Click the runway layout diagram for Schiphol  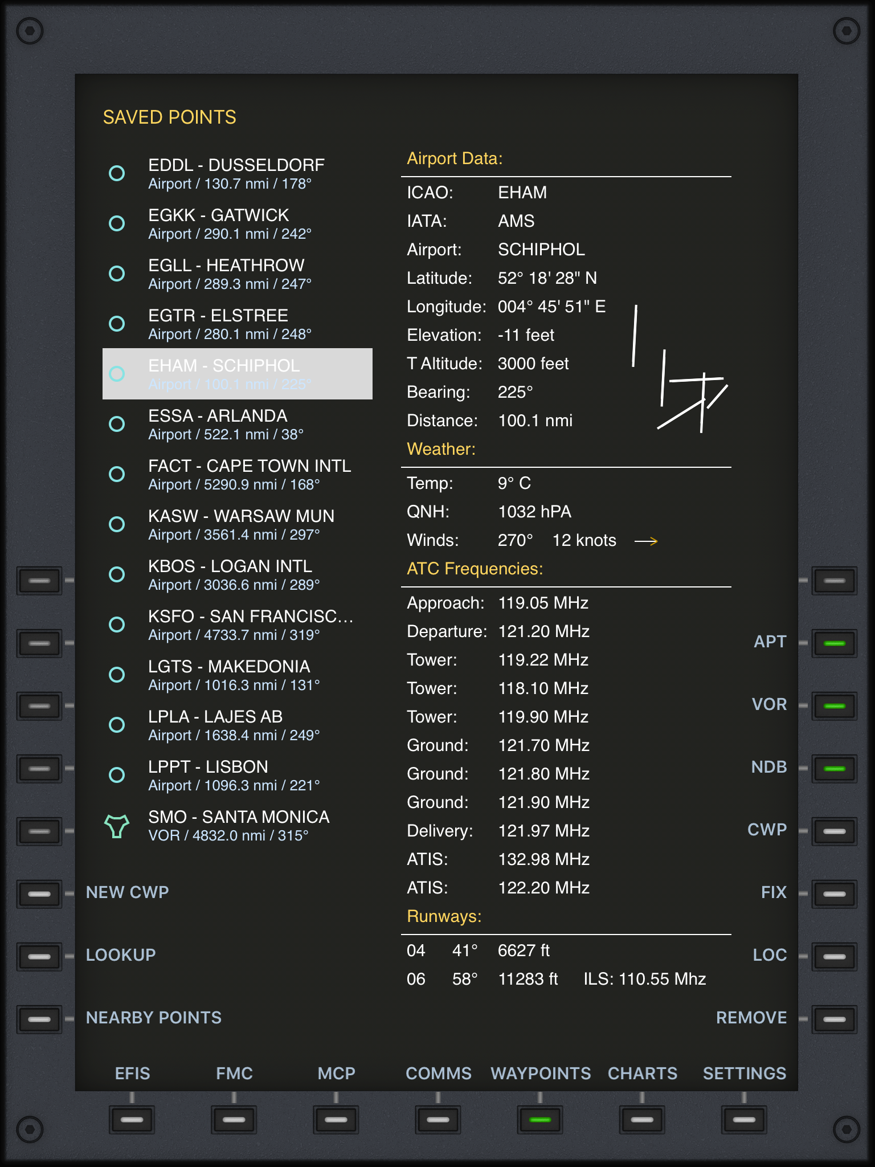coord(680,369)
